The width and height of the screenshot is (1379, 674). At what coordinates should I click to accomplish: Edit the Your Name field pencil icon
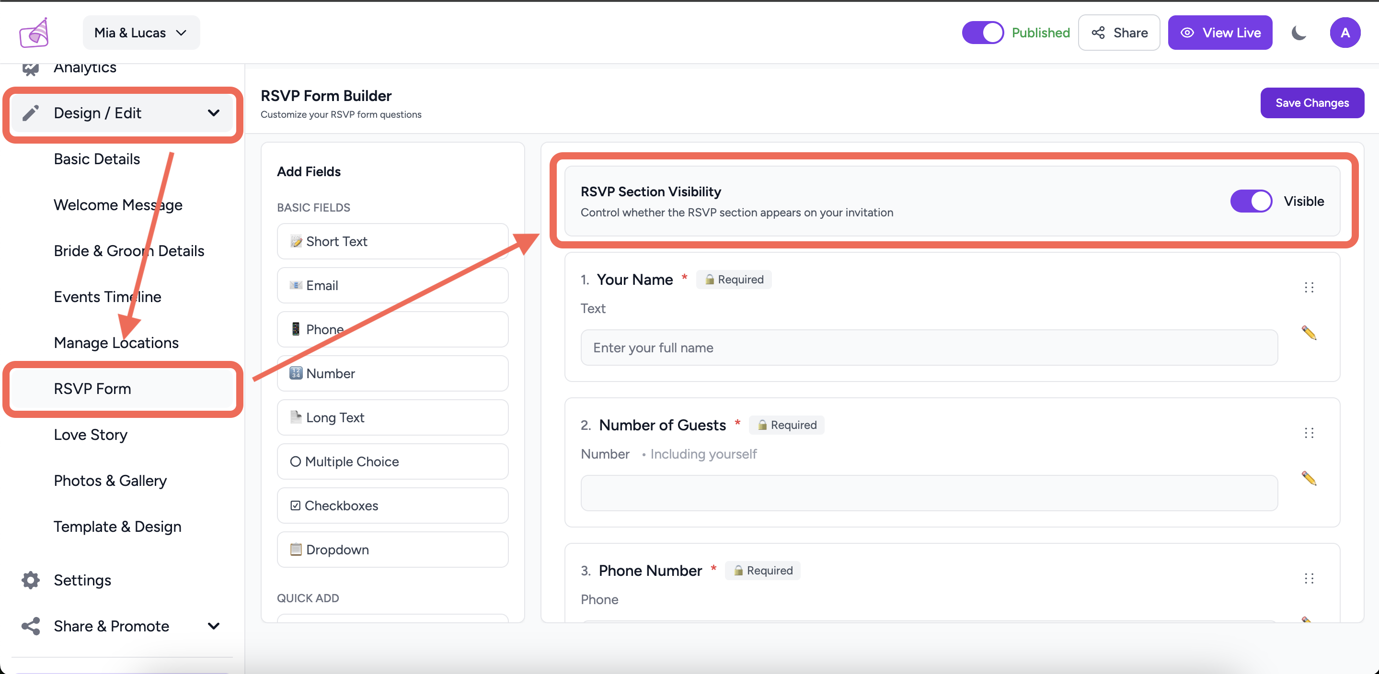point(1309,333)
